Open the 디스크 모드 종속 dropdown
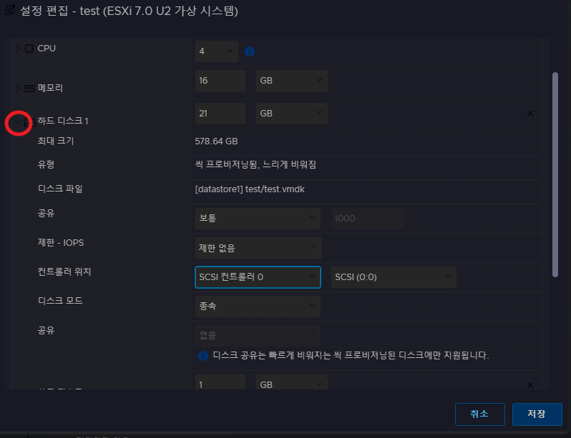Image resolution: width=571 pixels, height=438 pixels. [258, 305]
